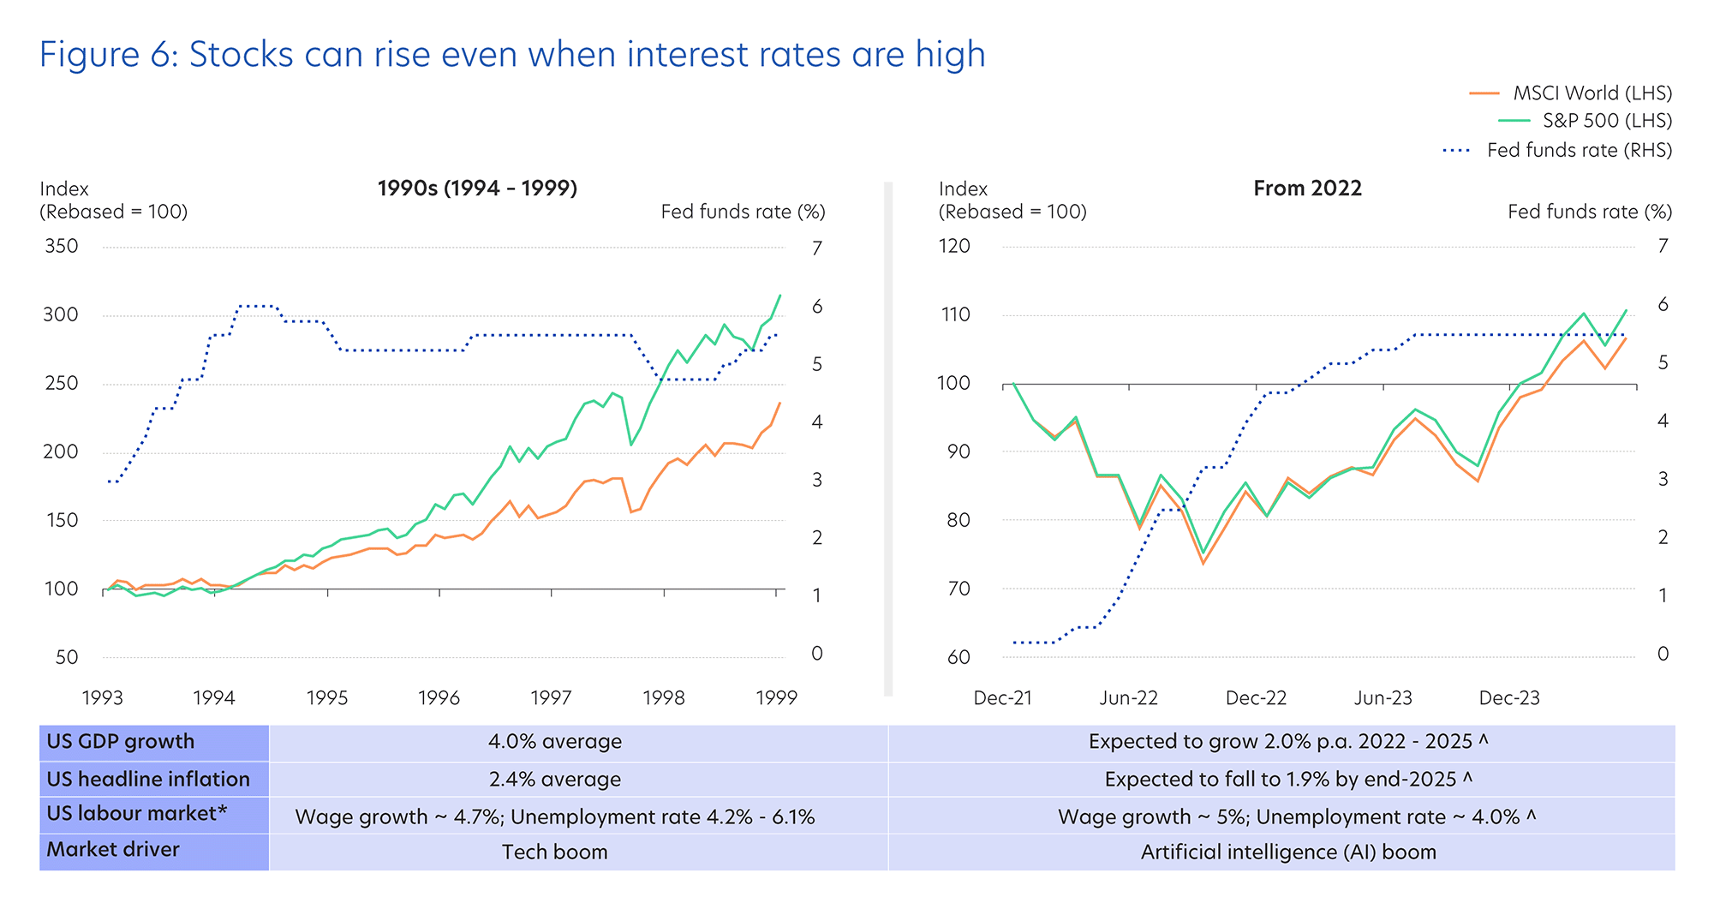
Task: Select the S&P 500 (LHS) legend label
Action: 1607,121
